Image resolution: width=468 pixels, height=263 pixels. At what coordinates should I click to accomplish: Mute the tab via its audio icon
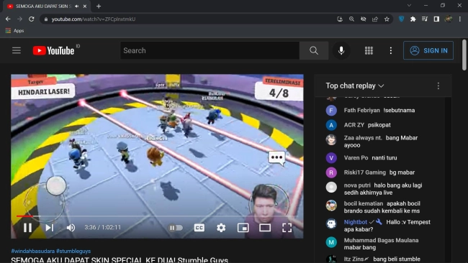pyautogui.click(x=77, y=6)
